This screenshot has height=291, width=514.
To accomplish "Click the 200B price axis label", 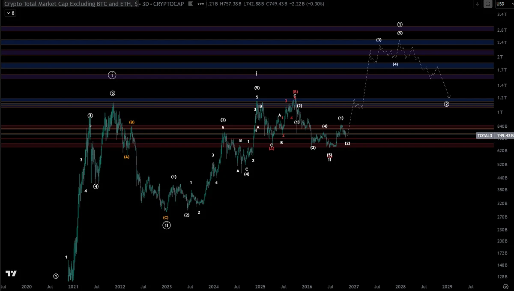I will pos(502,241).
